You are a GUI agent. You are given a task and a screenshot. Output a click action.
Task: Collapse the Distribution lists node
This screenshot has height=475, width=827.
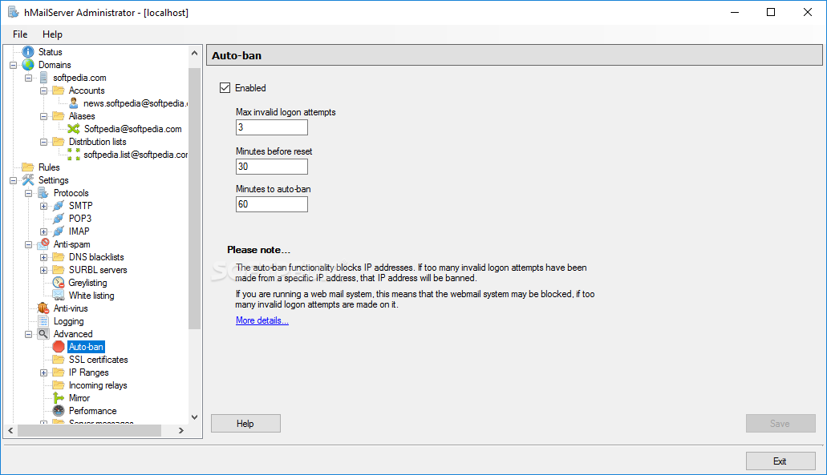pos(44,143)
